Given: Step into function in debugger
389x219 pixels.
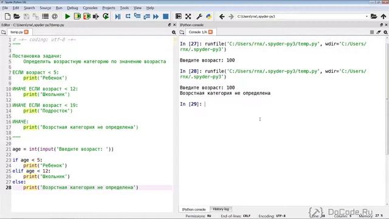Looking at the screenshot, I should [137, 16].
